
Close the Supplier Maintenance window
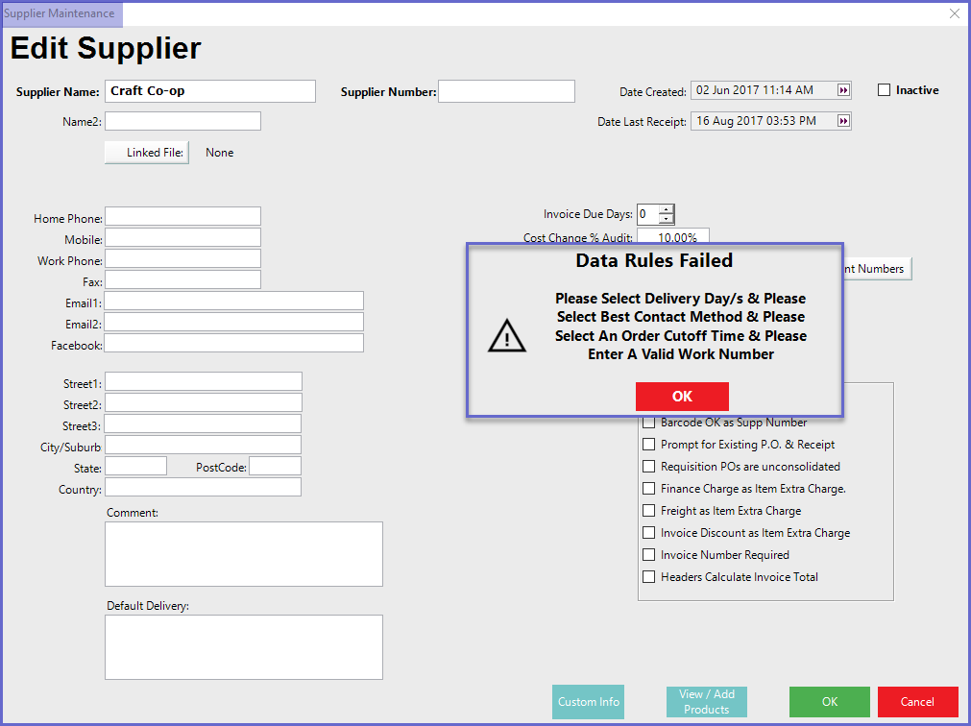[954, 13]
